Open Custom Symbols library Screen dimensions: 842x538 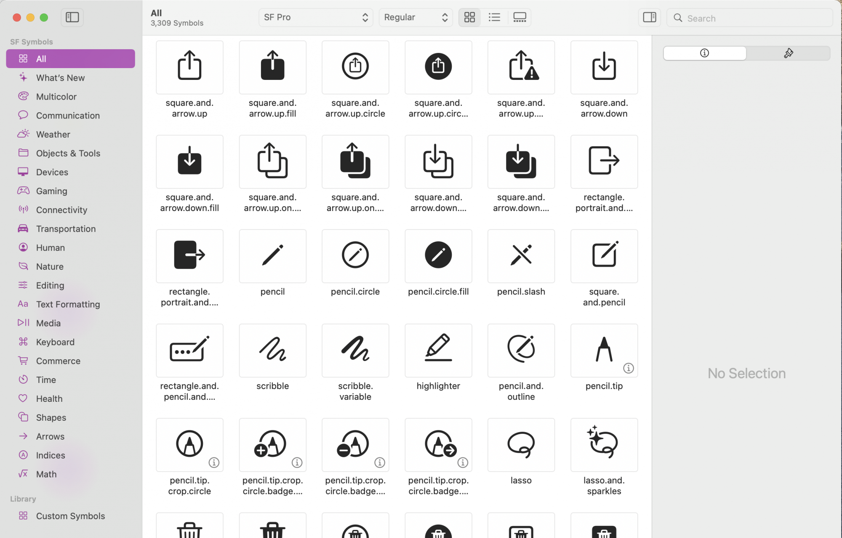[x=70, y=516]
